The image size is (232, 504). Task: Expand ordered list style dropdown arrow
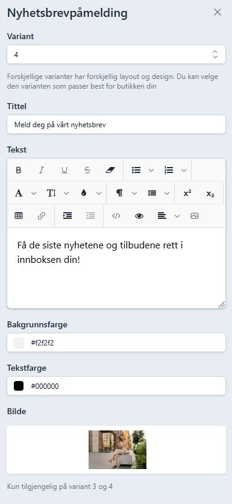(184, 170)
